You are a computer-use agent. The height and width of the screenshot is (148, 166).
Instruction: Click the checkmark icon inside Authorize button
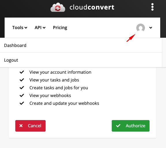pyautogui.click(x=118, y=126)
